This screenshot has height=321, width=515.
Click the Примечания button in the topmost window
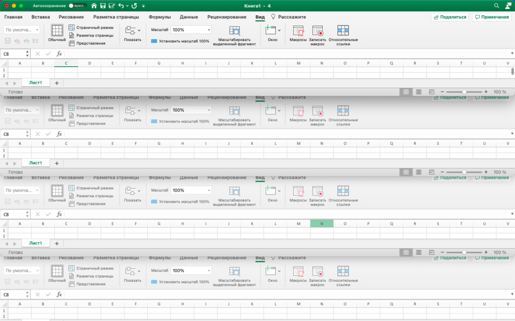point(491,17)
